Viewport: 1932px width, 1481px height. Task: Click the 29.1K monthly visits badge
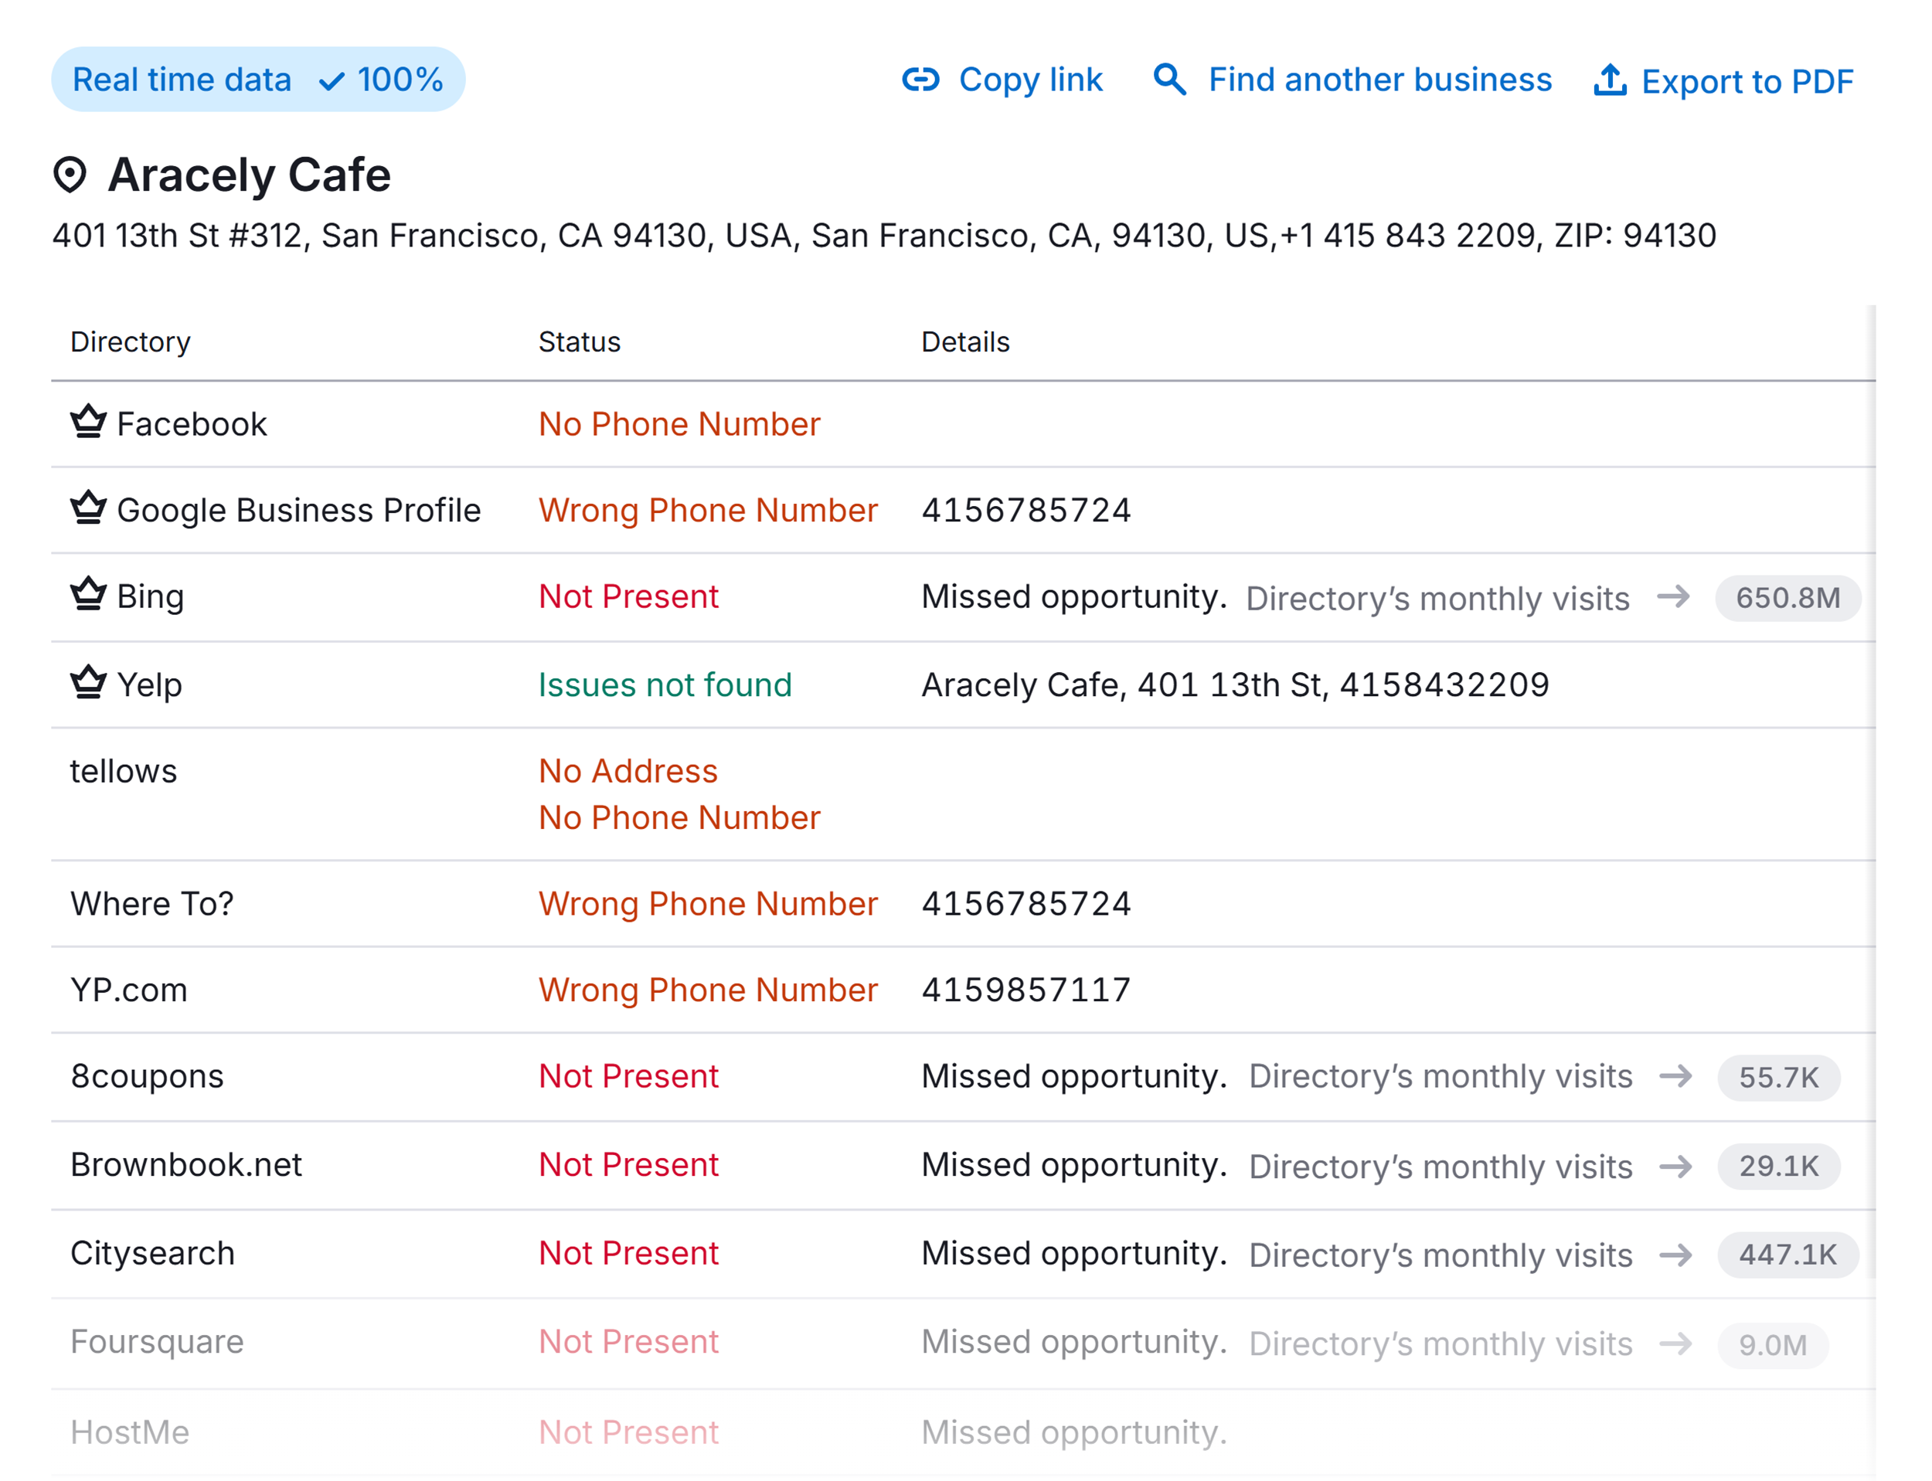pyautogui.click(x=1778, y=1167)
